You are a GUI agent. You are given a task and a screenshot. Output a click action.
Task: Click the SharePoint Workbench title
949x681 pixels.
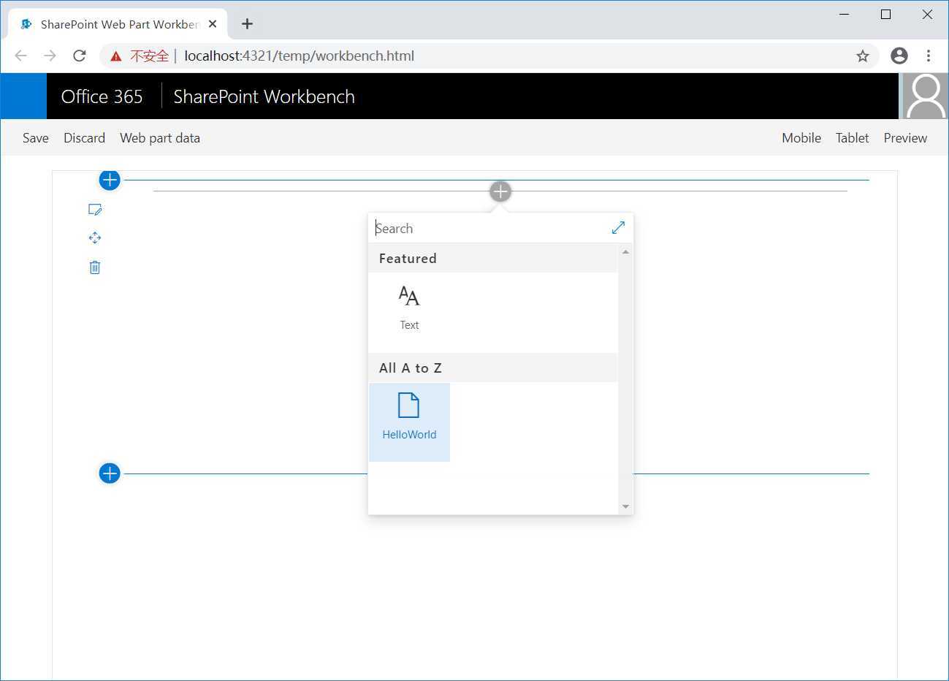coord(264,96)
